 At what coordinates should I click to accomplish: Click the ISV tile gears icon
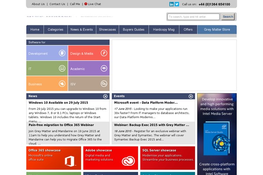pos(104,84)
